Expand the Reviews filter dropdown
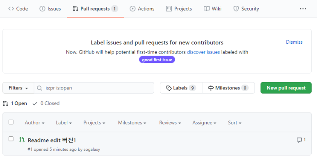 click(170, 123)
